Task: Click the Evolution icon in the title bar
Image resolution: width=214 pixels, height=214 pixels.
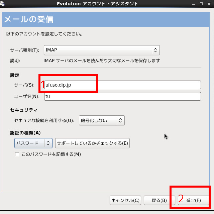Action: pyautogui.click(x=3, y=4)
